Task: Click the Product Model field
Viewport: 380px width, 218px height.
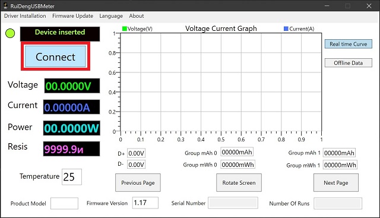Action: pos(65,203)
